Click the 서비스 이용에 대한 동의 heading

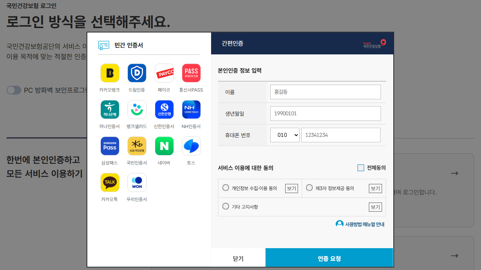pyautogui.click(x=246, y=168)
